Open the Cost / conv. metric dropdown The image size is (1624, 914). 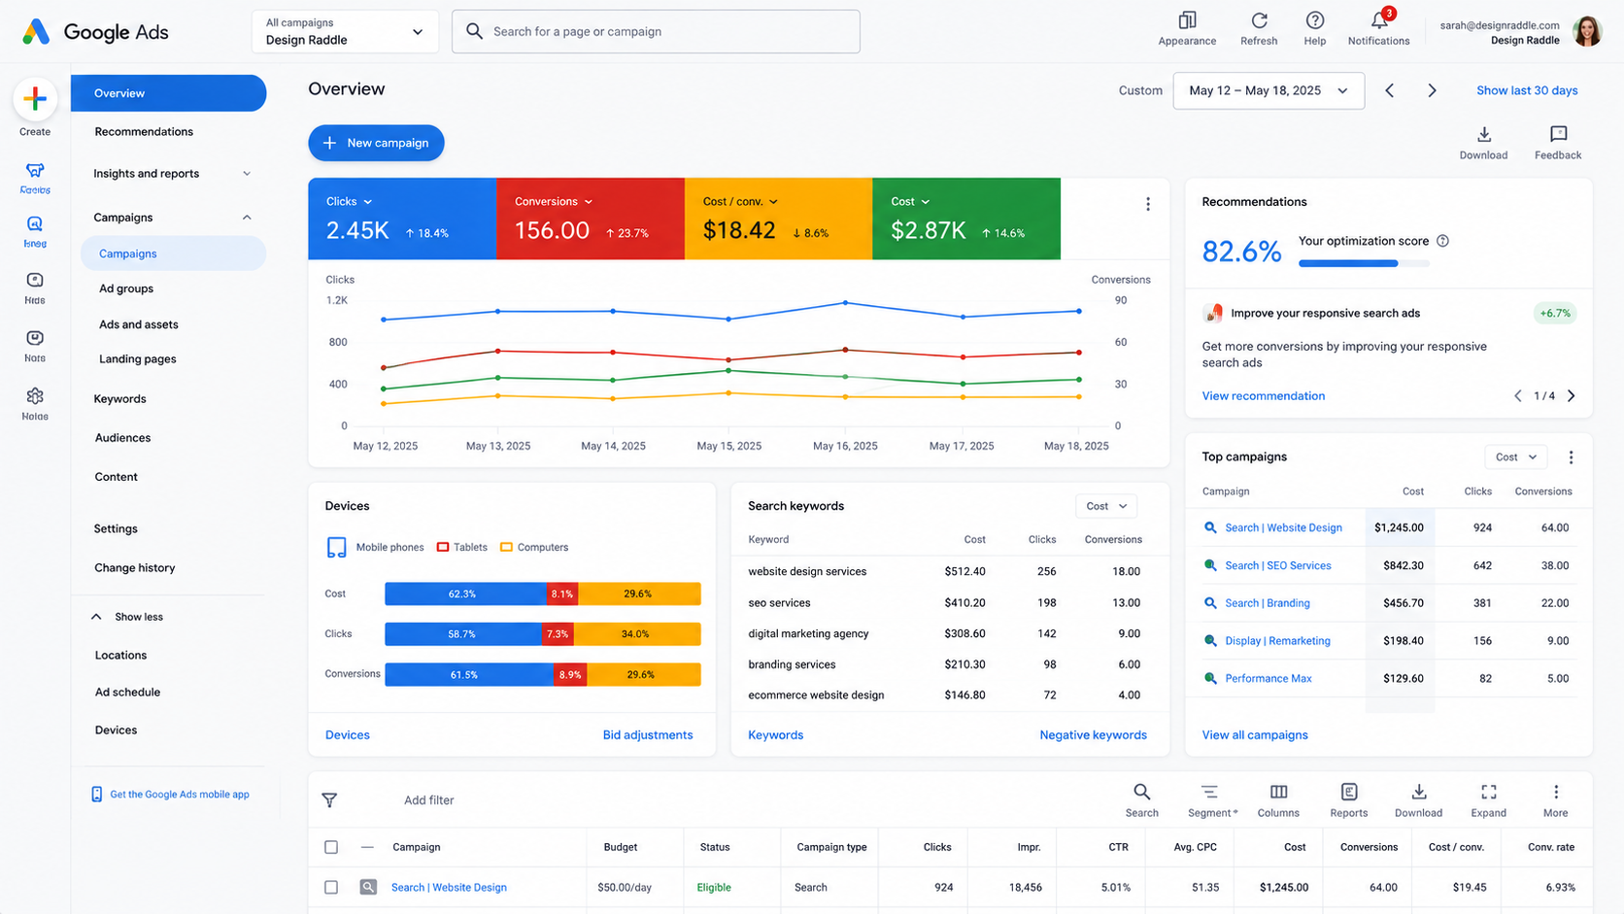coord(740,201)
